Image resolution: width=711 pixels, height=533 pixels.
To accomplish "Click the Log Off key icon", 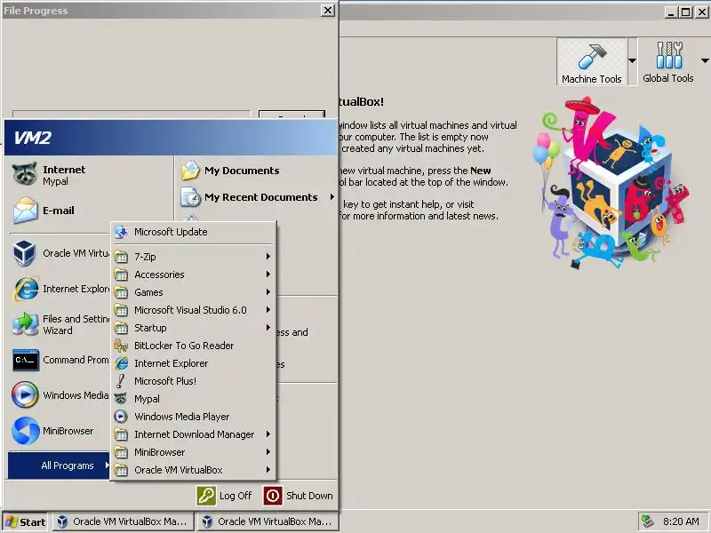I will (x=206, y=496).
